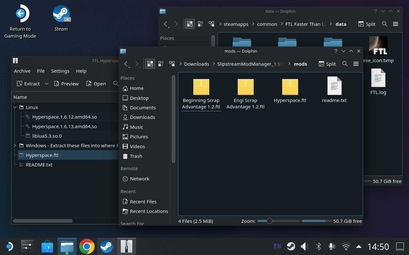409x255 pixels.
Task: Switch mods window to Compact view mode
Action: [161, 64]
